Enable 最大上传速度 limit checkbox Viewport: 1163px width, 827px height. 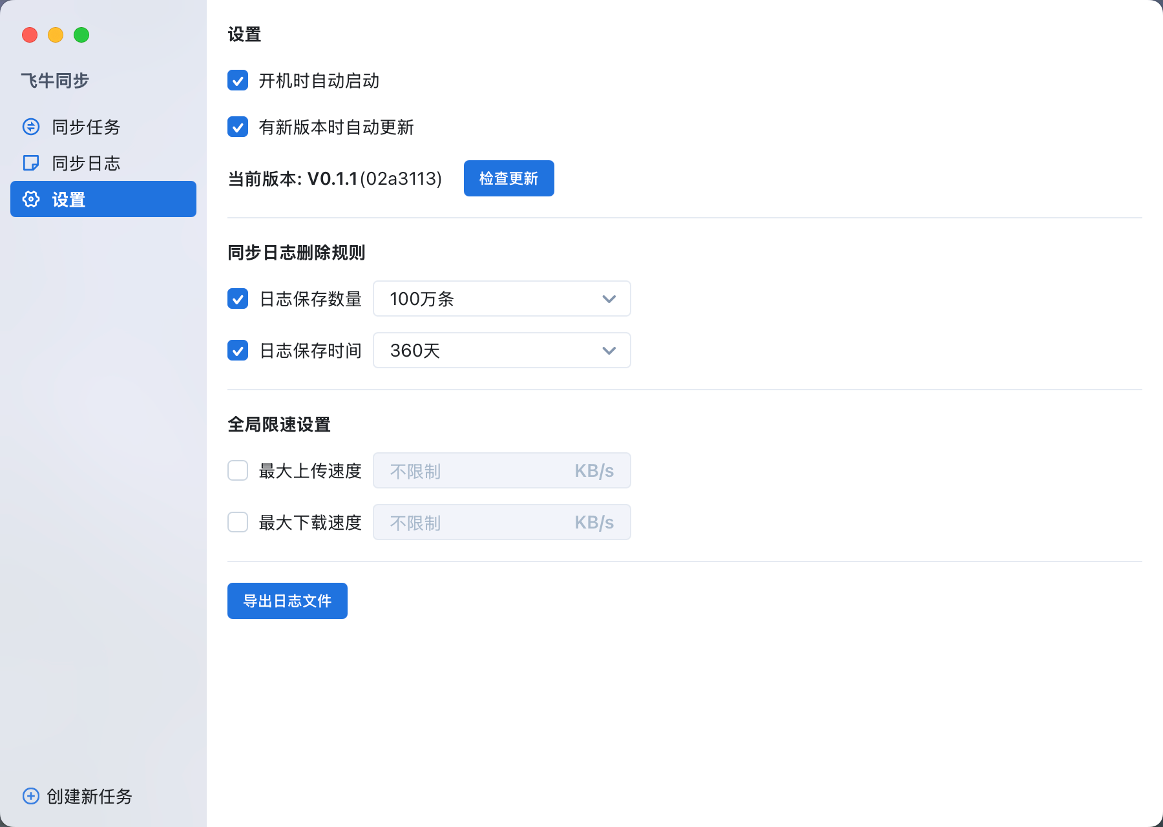pyautogui.click(x=238, y=471)
